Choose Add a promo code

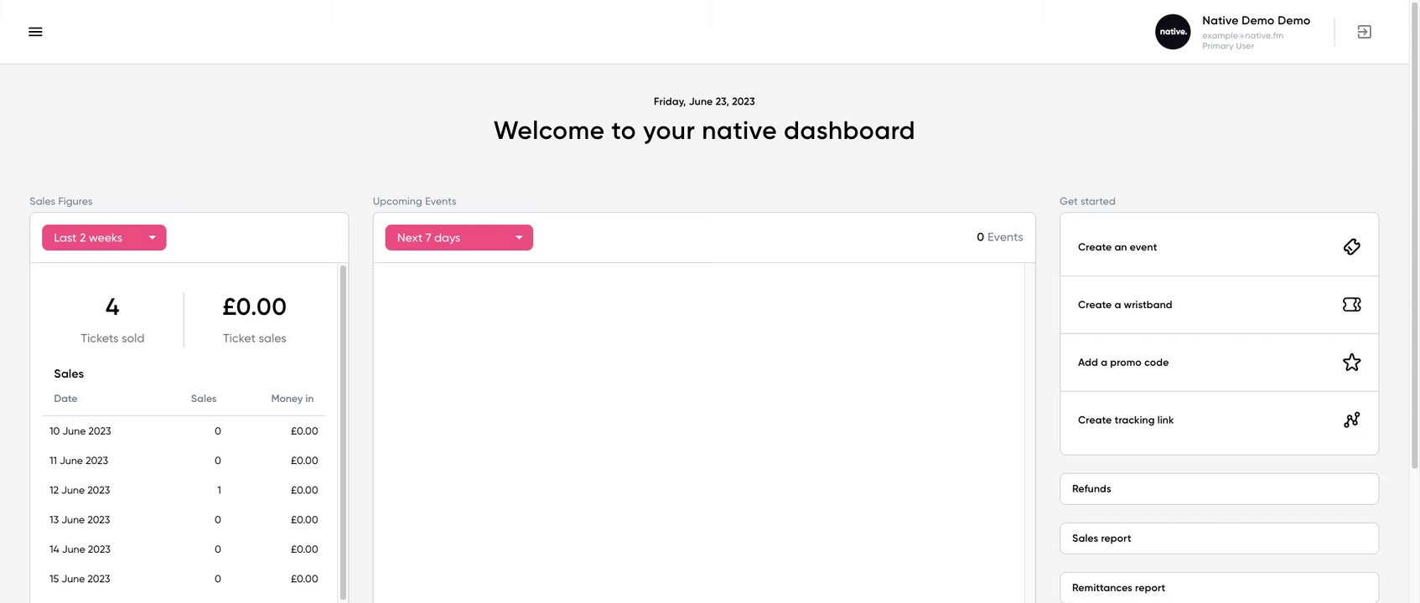tap(1123, 363)
